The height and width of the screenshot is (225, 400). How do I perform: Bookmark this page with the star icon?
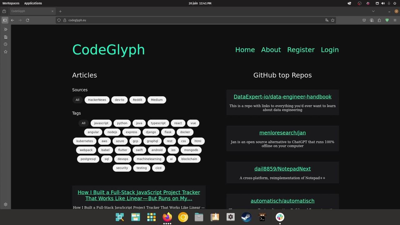coord(333,20)
